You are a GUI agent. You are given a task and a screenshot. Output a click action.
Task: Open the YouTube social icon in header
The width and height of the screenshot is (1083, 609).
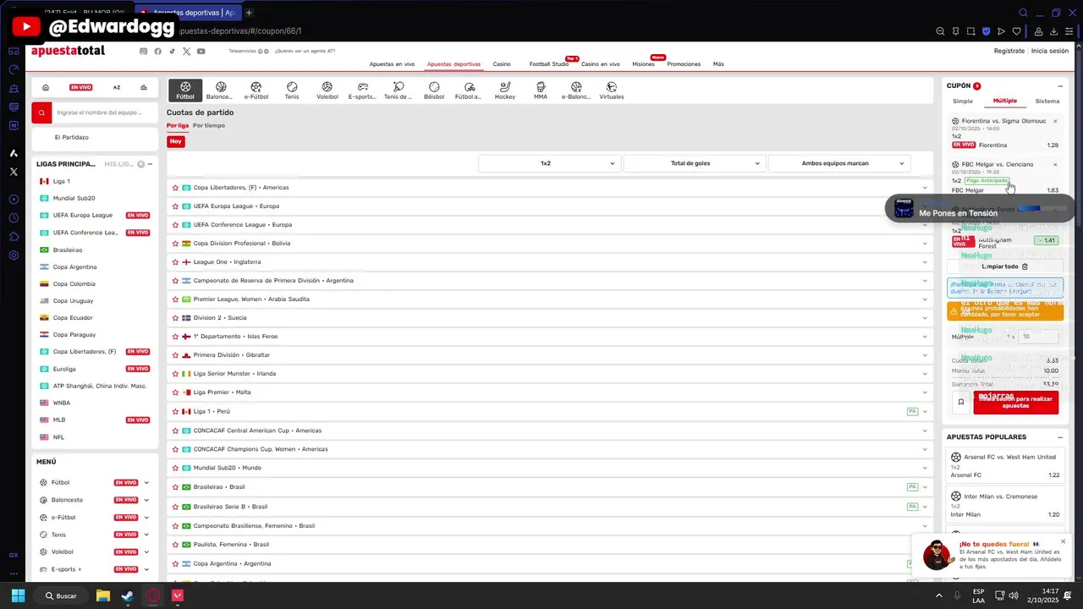coord(201,51)
